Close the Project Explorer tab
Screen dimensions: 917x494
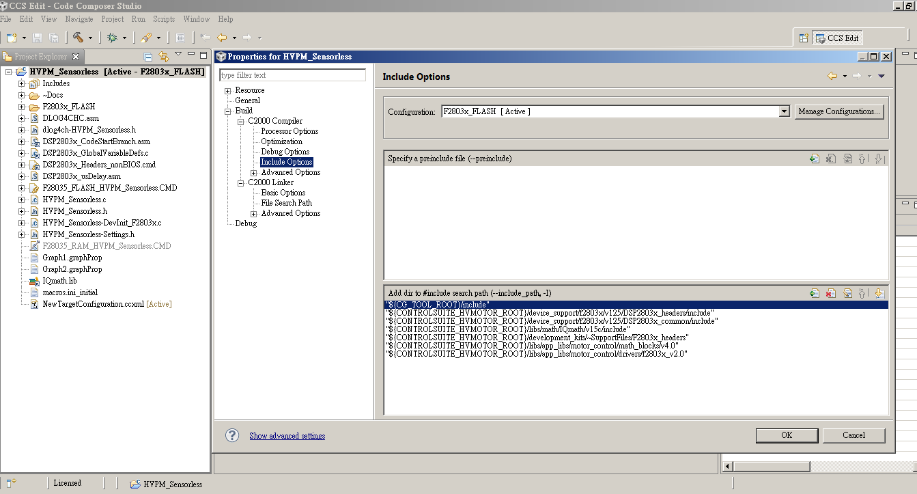point(76,57)
